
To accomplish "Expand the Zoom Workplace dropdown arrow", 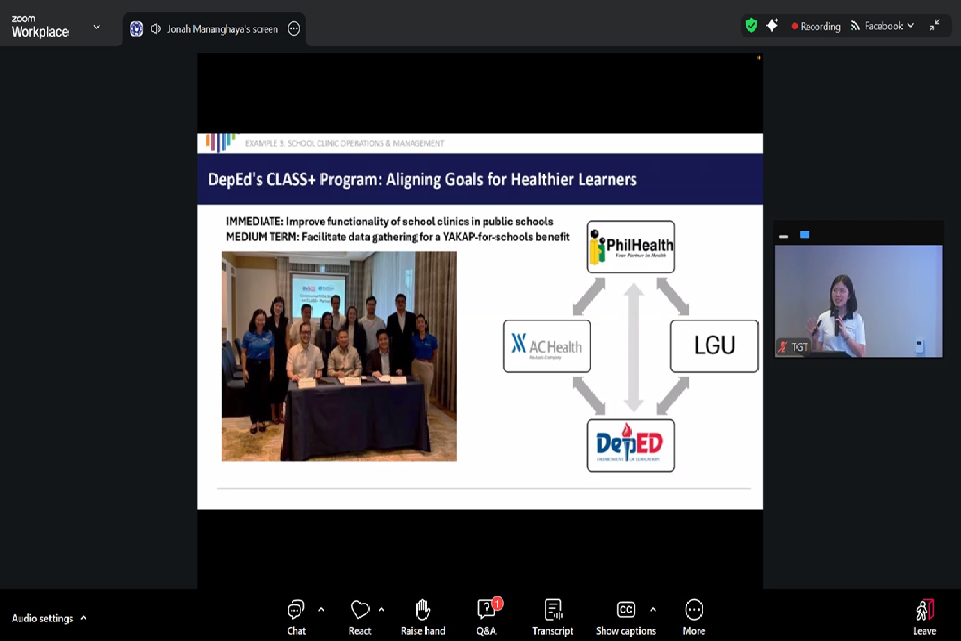I will (x=97, y=27).
